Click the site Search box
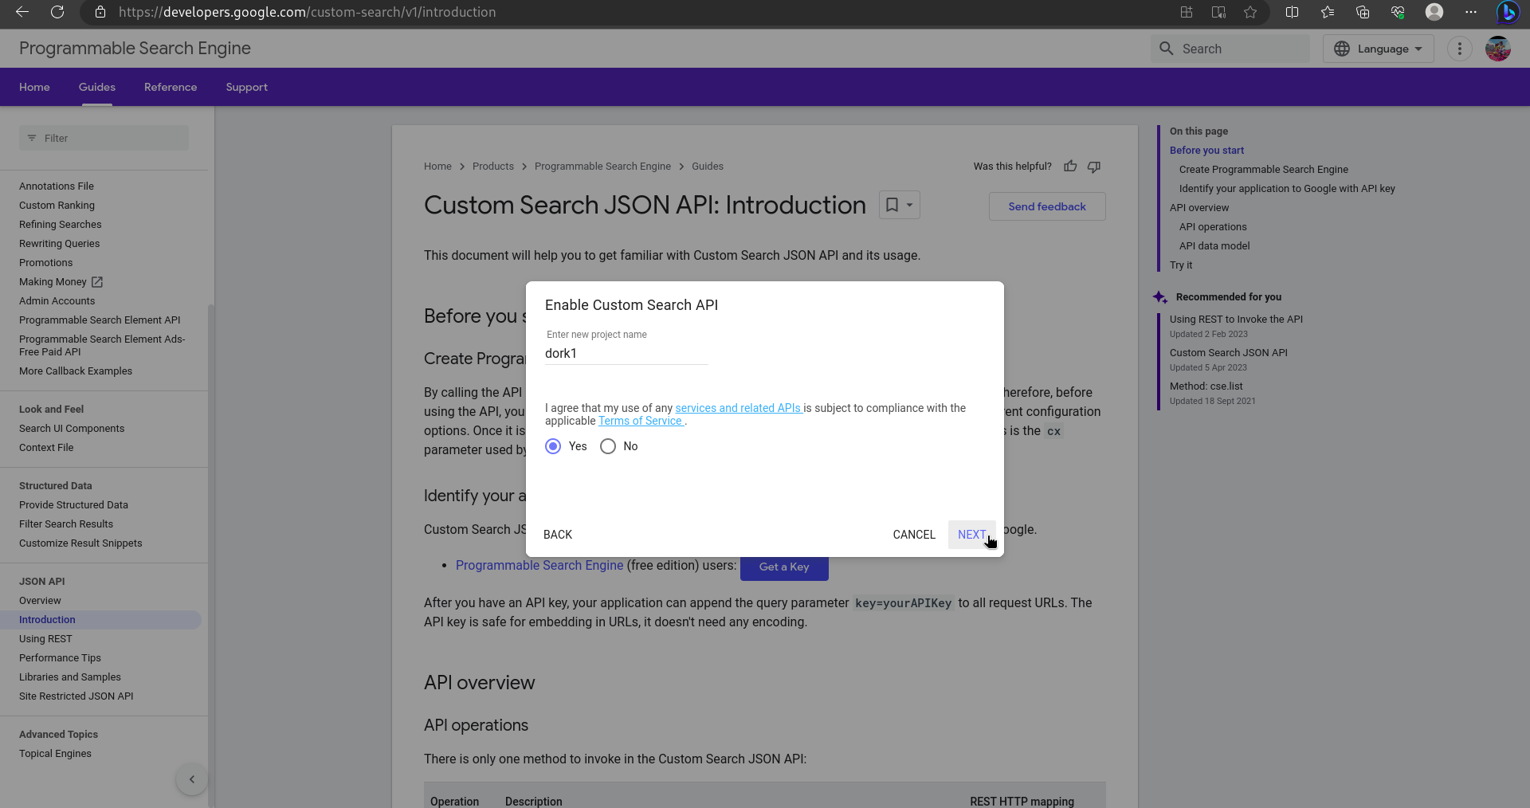This screenshot has height=808, width=1530. (1230, 49)
